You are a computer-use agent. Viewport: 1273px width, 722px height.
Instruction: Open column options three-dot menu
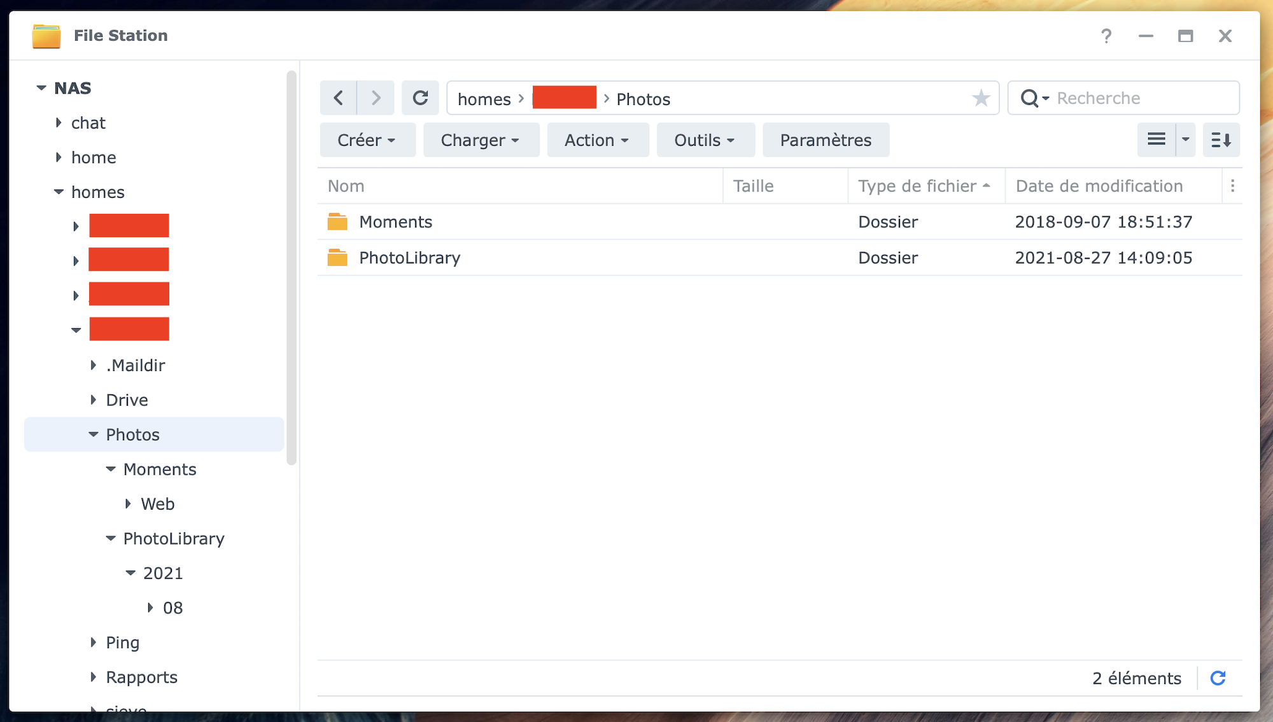tap(1232, 186)
